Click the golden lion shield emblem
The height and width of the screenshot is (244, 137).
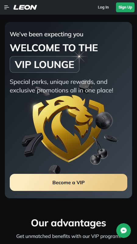tap(68, 128)
